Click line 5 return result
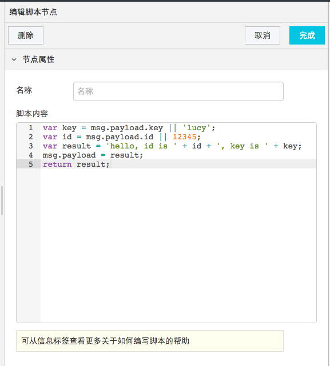330x366 pixels. [76, 164]
